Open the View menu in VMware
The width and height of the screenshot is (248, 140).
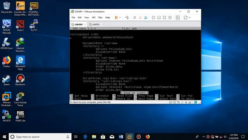click(x=86, y=17)
